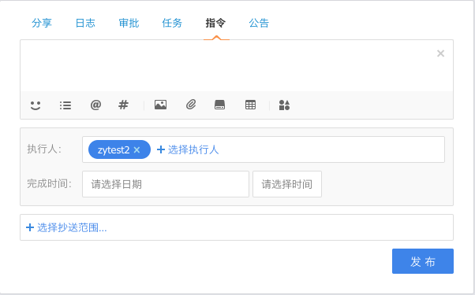
Task: Insert a table using grid icon
Action: 251,105
